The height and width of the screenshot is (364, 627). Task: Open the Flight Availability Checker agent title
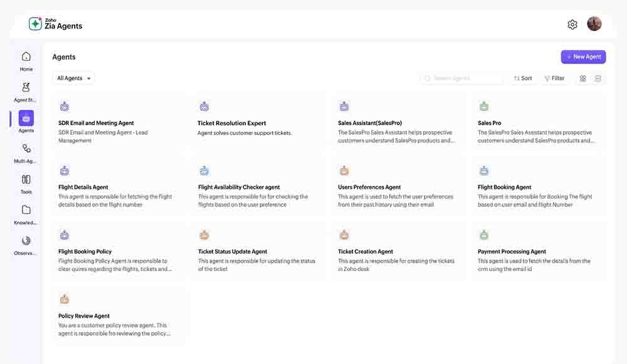[239, 187]
